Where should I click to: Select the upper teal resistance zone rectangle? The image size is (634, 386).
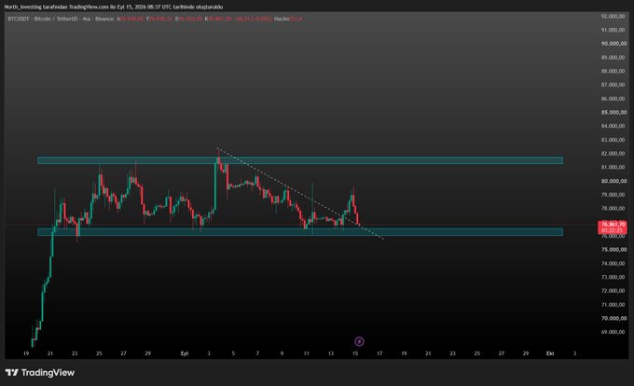pos(300,160)
